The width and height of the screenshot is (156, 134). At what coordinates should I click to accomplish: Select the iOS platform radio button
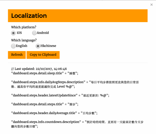pos(13,33)
